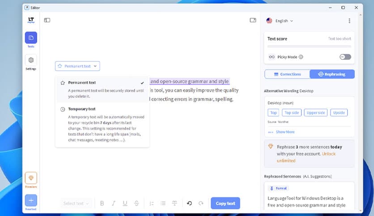Insert a bulleted list
The width and height of the screenshot is (374, 216).
pyautogui.click(x=163, y=203)
